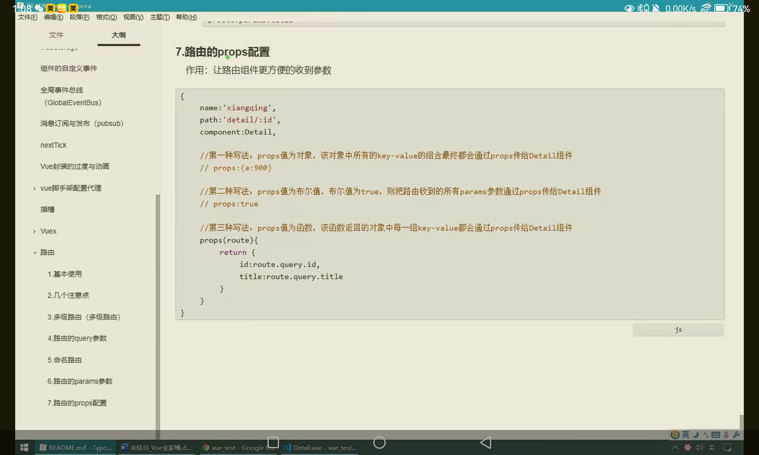Screen dimensions: 759x455
Task: Collapse the 路由 outline section
Action: click(x=35, y=253)
